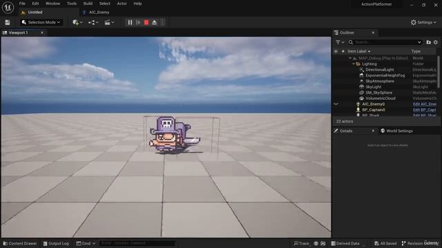The image size is (442, 248).
Task: Select the Viewport 1 tab
Action: 19,32
